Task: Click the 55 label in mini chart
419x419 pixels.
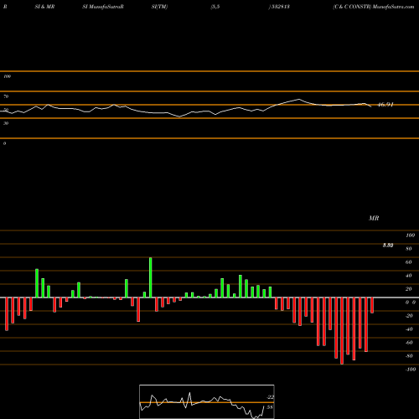Action: point(270,407)
